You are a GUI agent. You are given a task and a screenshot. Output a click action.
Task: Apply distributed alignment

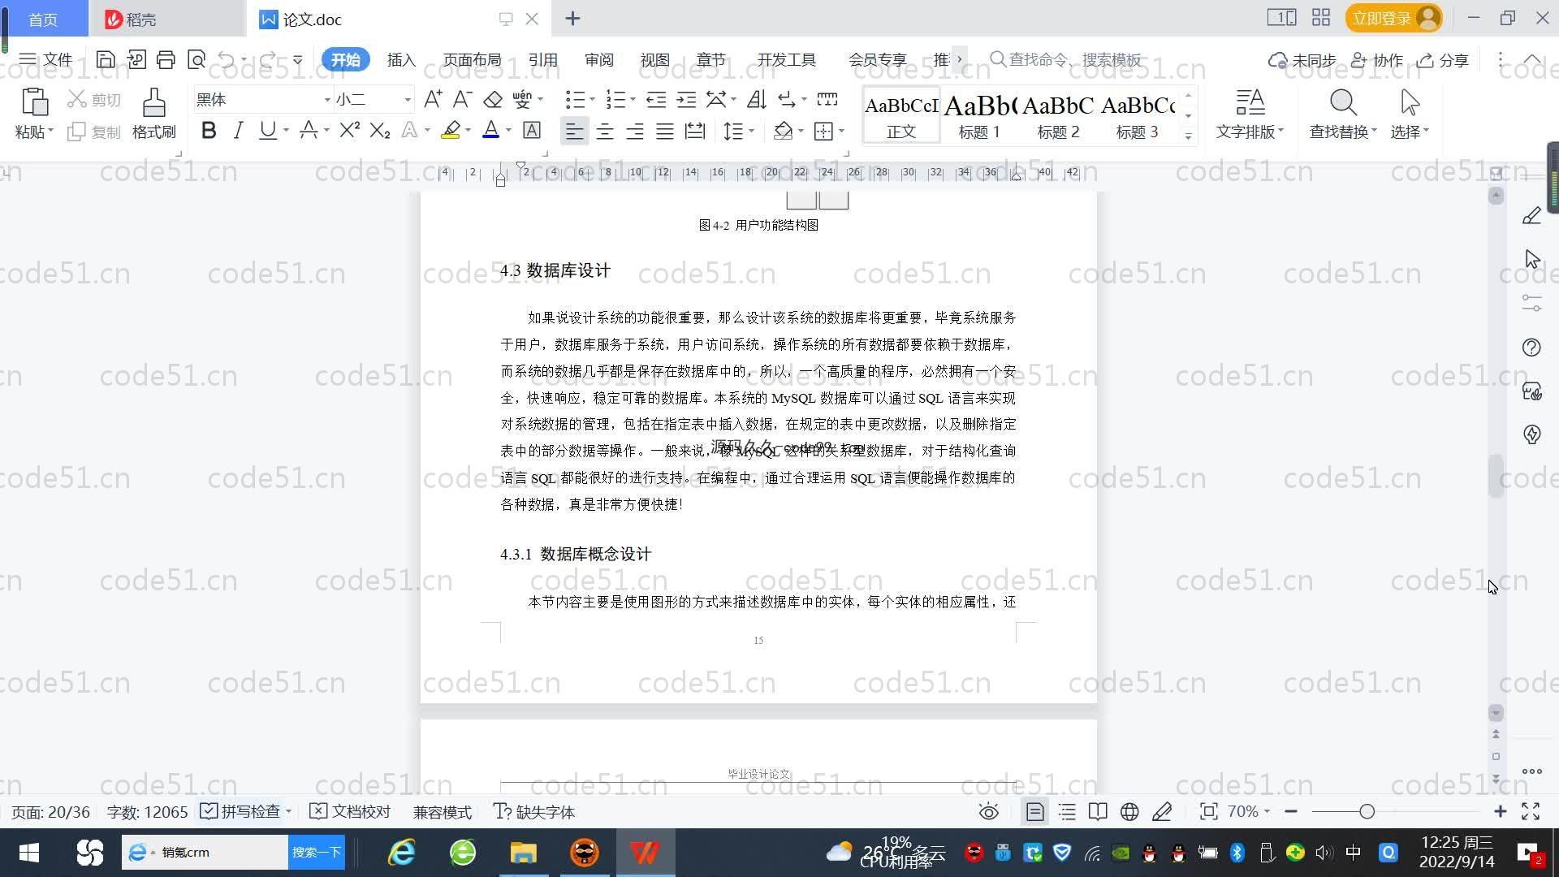click(695, 131)
